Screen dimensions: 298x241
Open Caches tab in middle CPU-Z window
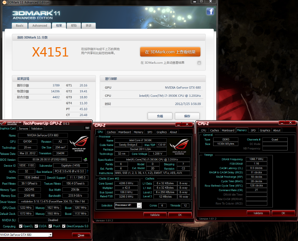(111, 132)
